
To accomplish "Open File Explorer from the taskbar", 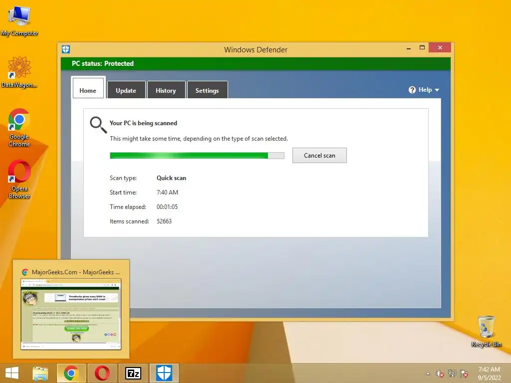I will click(x=40, y=373).
